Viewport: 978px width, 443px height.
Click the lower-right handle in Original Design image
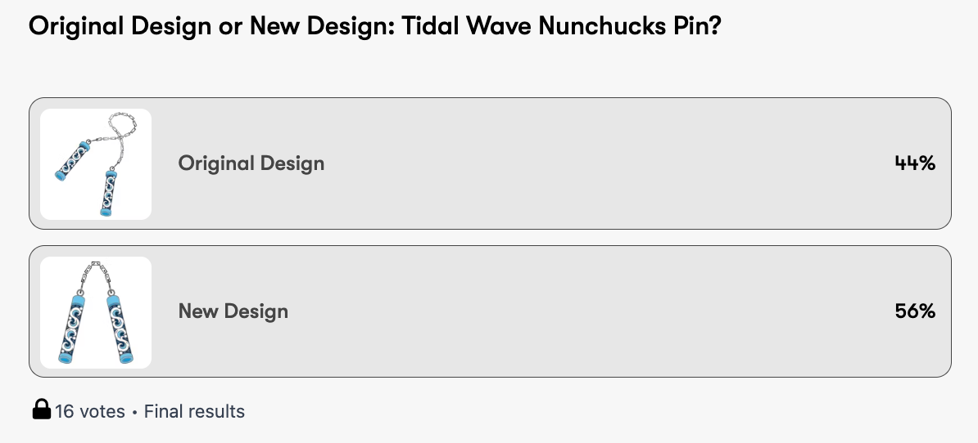pyautogui.click(x=107, y=193)
